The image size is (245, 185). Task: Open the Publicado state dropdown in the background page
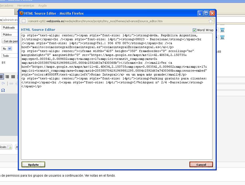coord(10,27)
